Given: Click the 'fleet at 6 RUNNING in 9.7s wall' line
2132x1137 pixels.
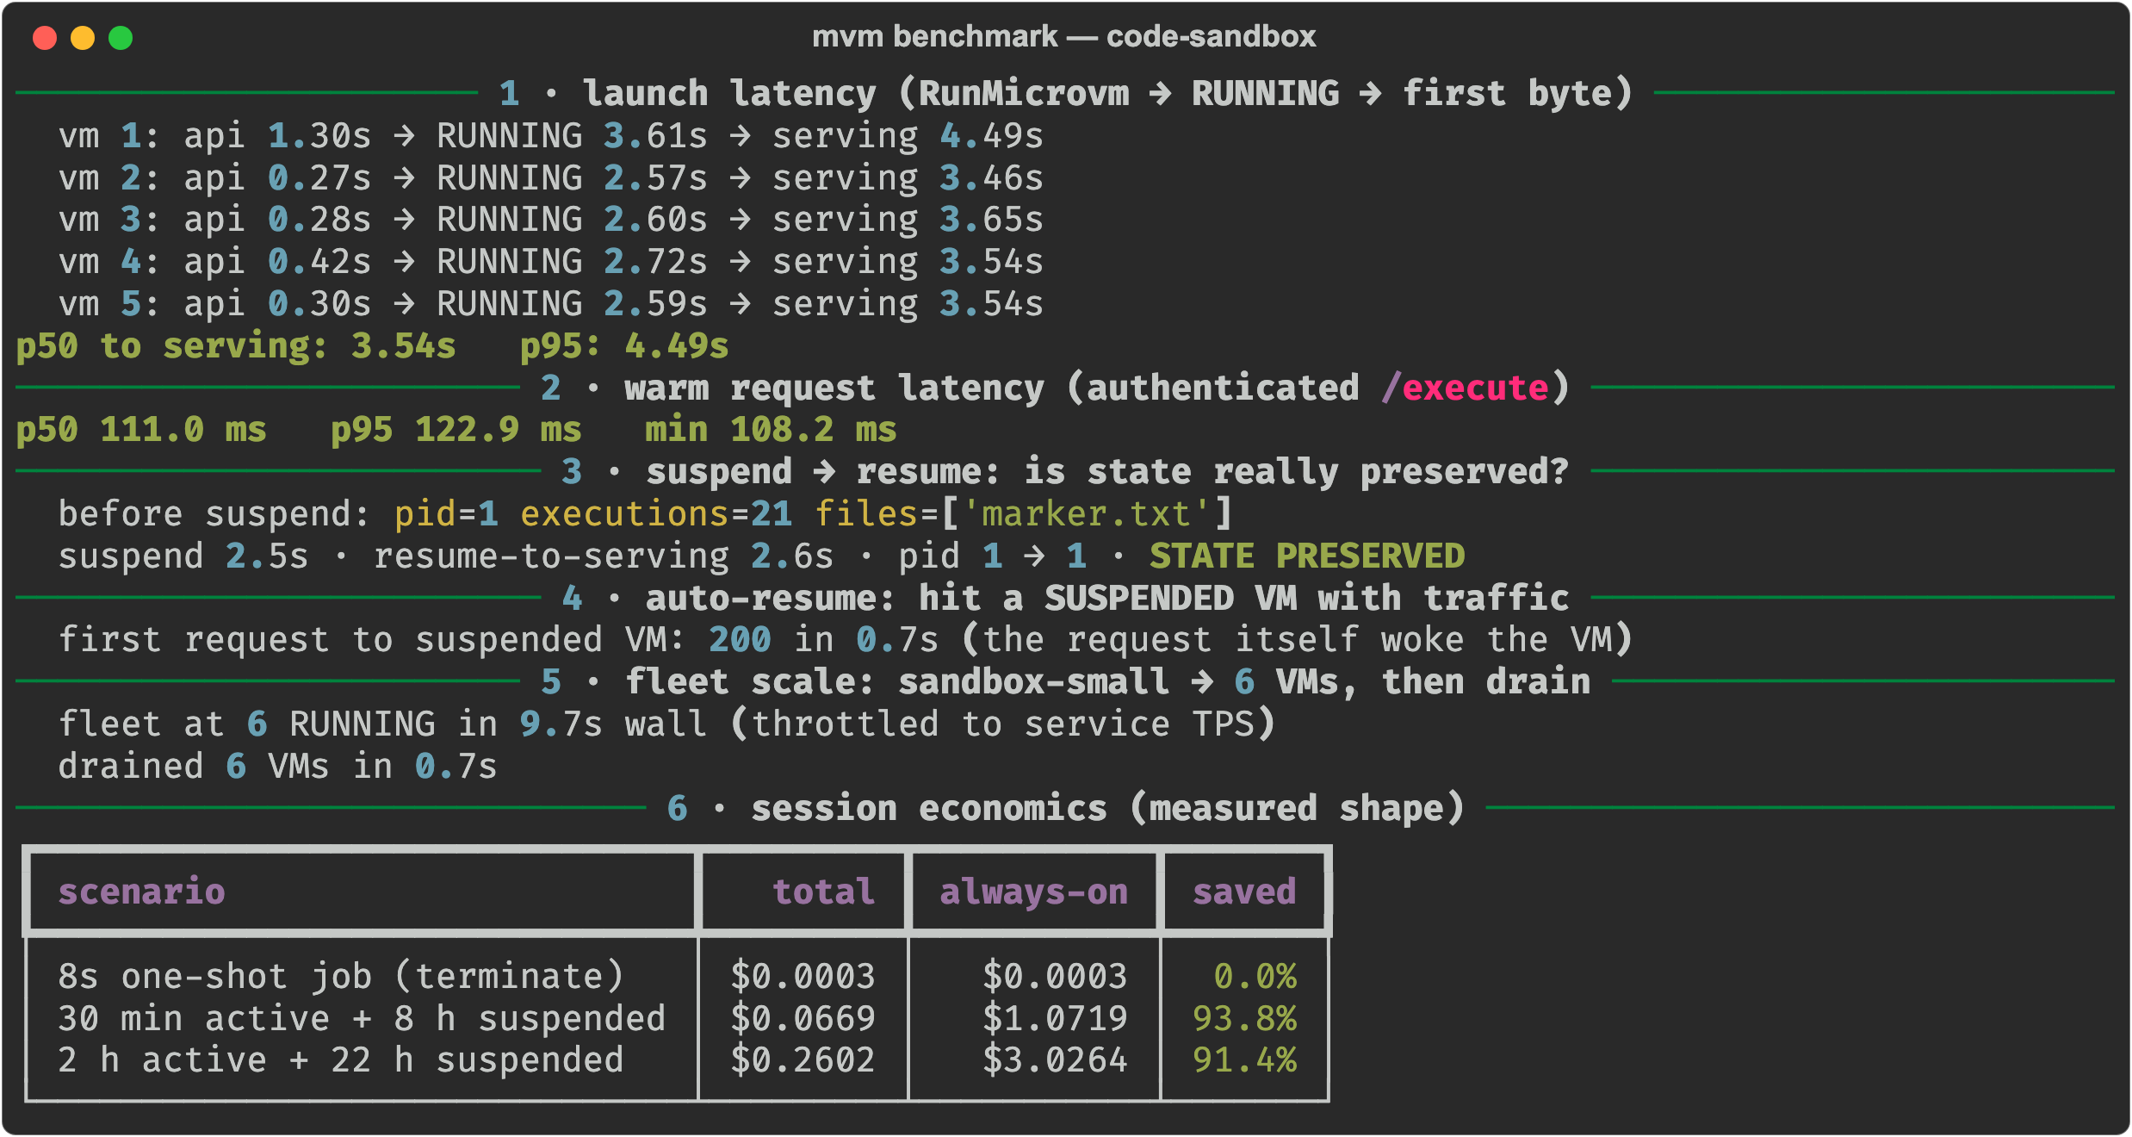Looking at the screenshot, I should [383, 724].
